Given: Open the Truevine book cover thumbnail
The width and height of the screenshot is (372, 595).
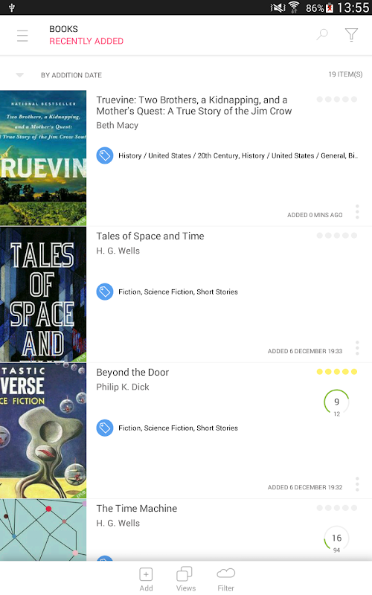Looking at the screenshot, I should (x=43, y=158).
